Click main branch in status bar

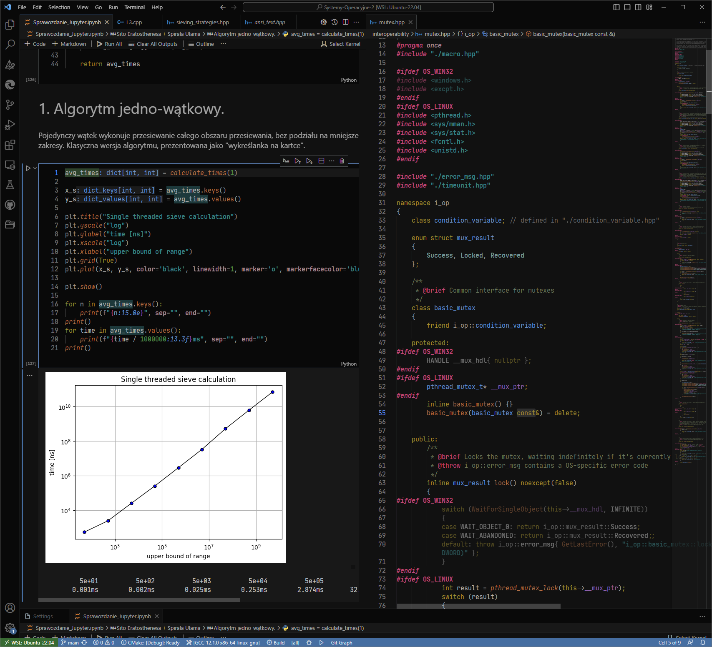pos(70,642)
